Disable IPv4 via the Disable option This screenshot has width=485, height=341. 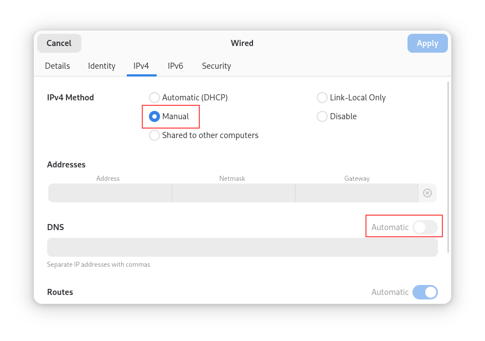point(322,116)
